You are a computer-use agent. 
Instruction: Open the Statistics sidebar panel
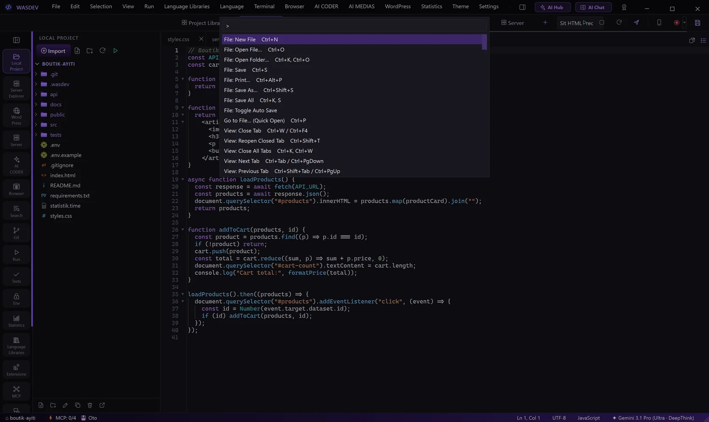16,321
